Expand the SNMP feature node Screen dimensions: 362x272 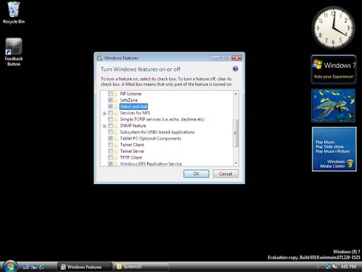pyautogui.click(x=104, y=126)
